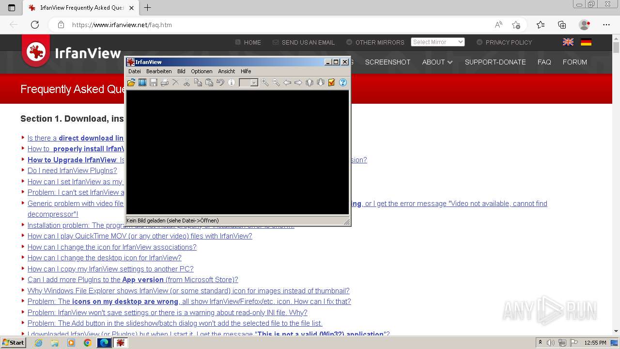This screenshot has height=349, width=620.
Task: Click the Windows Start button
Action: [13, 343]
